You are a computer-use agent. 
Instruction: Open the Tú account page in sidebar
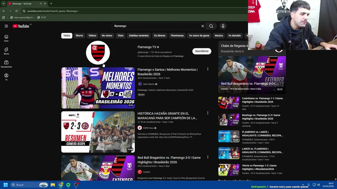click(6, 77)
